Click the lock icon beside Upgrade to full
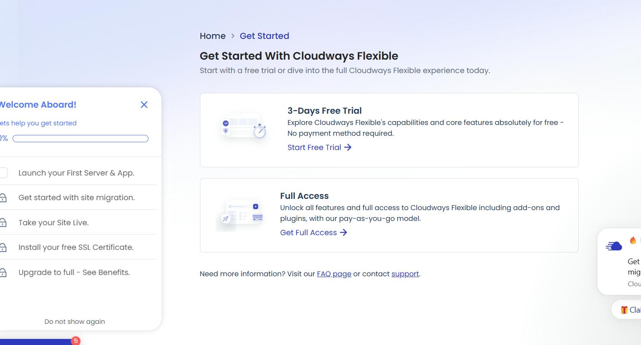641x345 pixels. 3,273
